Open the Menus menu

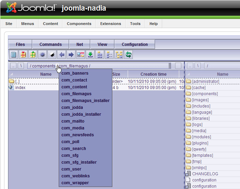[x=28, y=24]
